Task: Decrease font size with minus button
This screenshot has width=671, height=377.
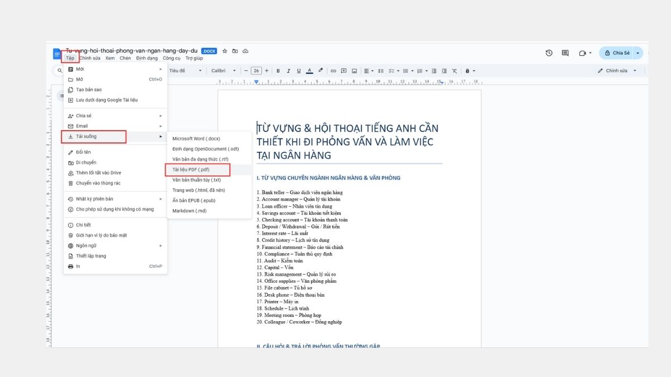Action: tap(246, 71)
